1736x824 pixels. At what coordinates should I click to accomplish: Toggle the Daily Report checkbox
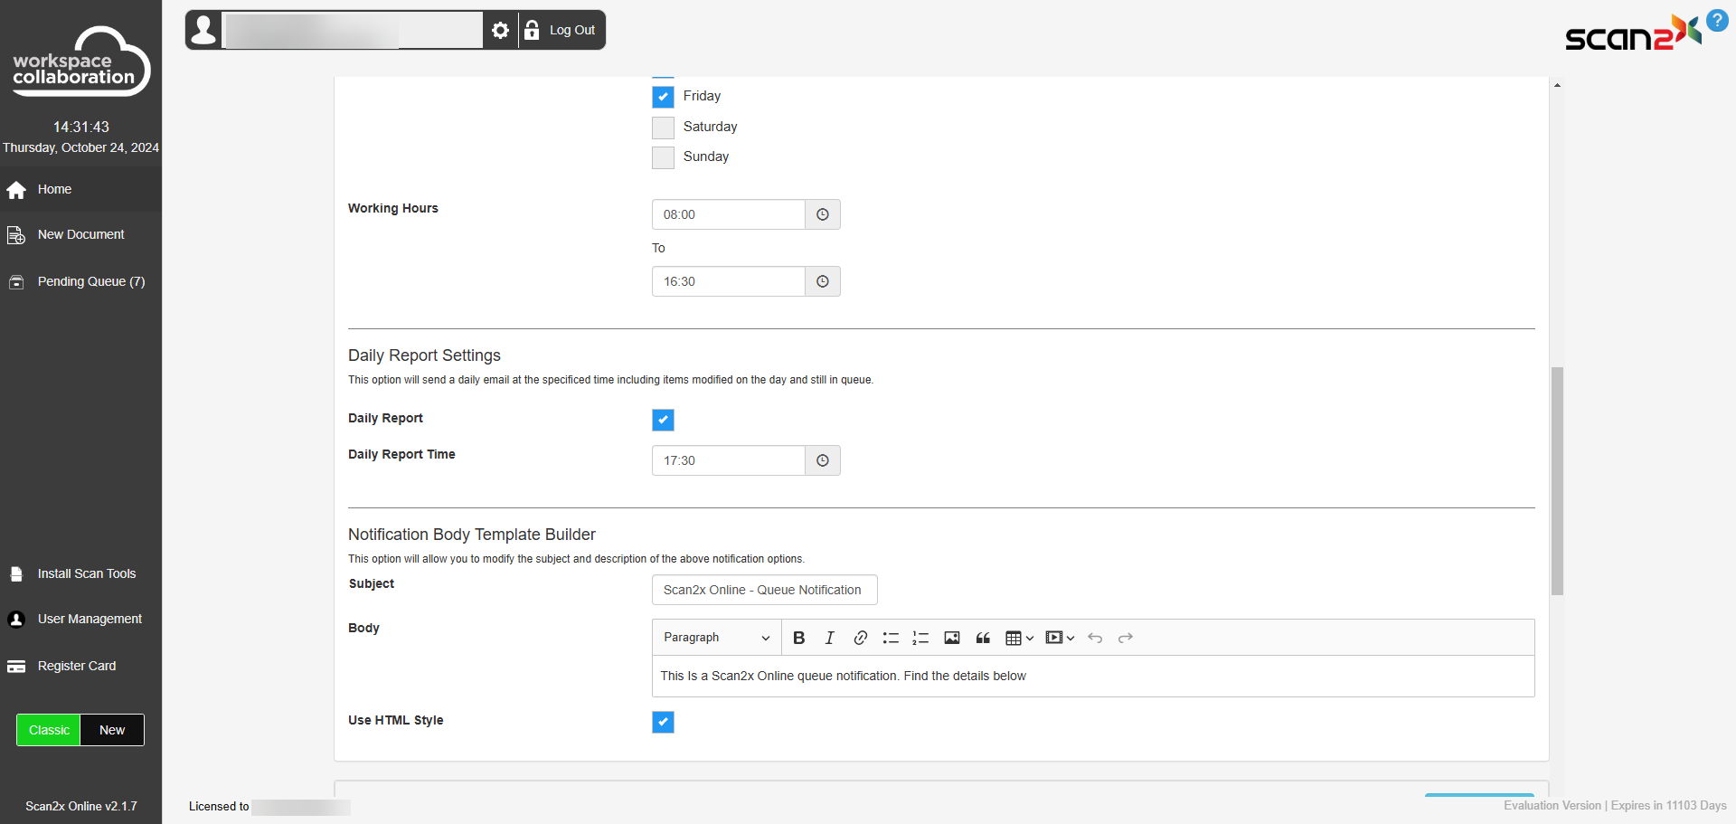[x=663, y=420]
